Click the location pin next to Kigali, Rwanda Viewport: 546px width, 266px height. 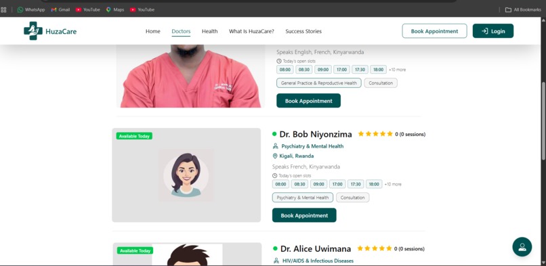275,156
